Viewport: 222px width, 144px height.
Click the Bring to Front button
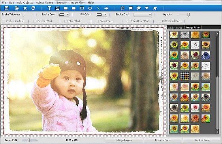point(163,140)
